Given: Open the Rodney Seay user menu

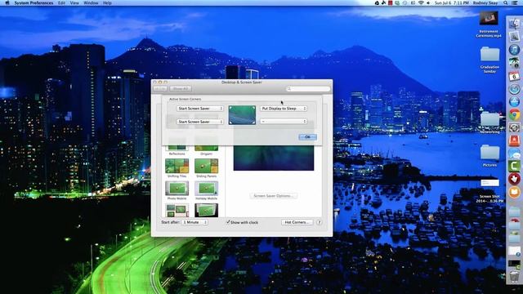Looking at the screenshot, I should 485,3.
